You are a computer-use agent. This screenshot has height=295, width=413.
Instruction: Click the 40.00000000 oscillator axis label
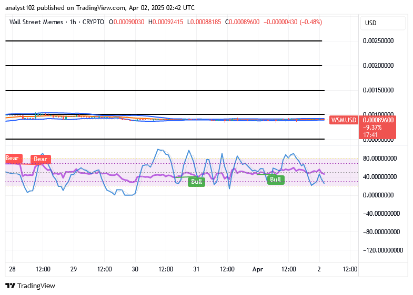coord(380,177)
